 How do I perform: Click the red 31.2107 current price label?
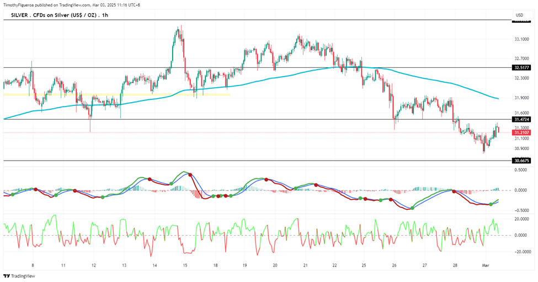[521, 132]
